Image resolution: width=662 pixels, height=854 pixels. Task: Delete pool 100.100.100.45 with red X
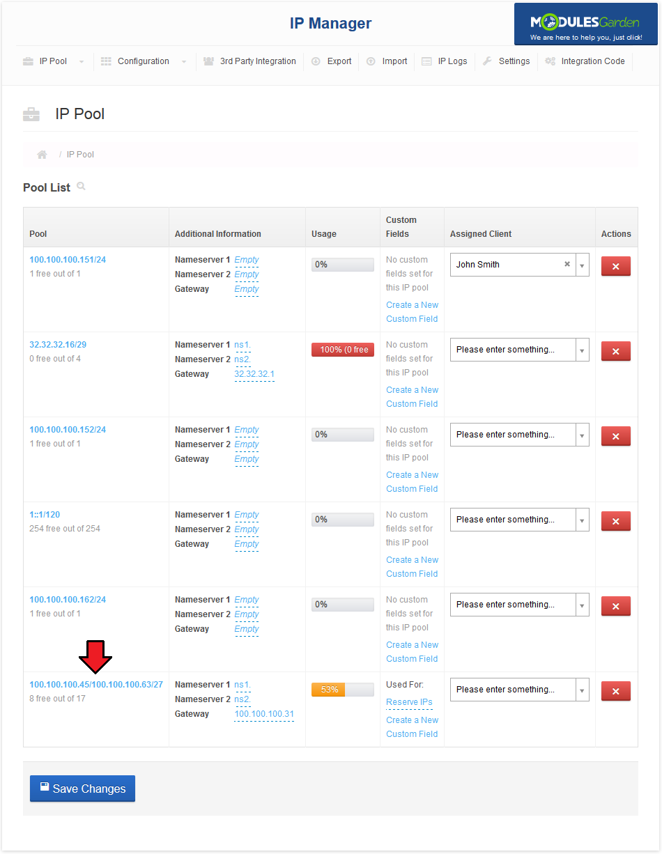pyautogui.click(x=615, y=691)
